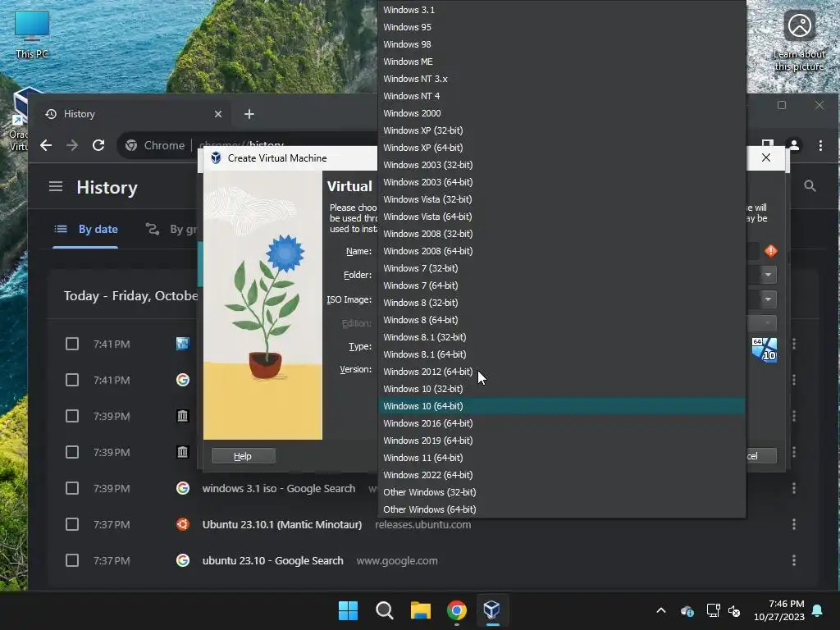Screen dimensions: 840x630
Task: Select Other Windows (32-bit)
Action: tap(561, 492)
